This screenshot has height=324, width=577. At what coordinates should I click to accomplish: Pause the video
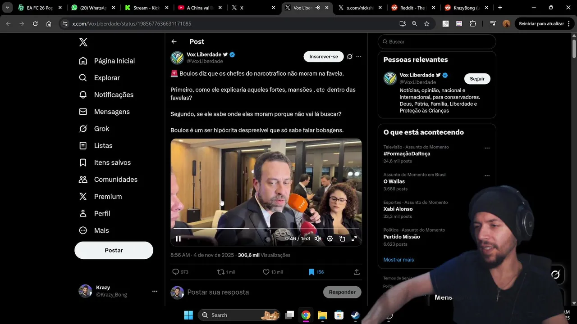pyautogui.click(x=178, y=238)
